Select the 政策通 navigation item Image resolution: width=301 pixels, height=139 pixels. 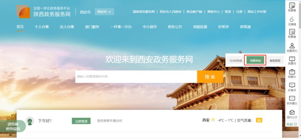(x=245, y=27)
